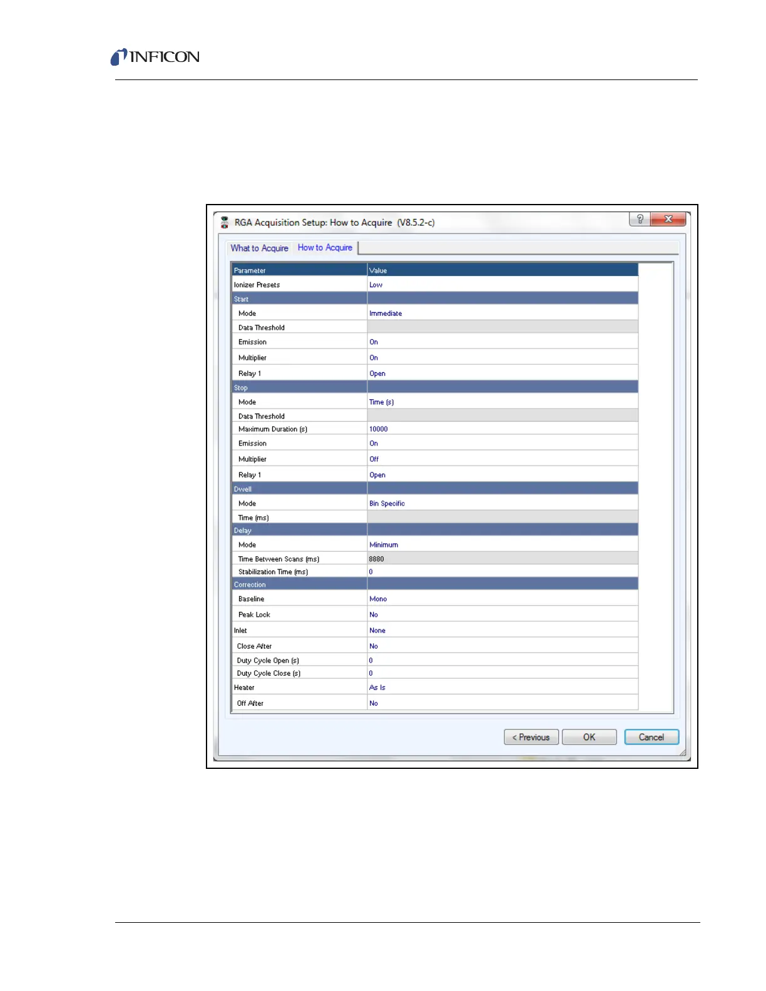766x991 pixels.
Task: Click the Value column header
Action: [503, 270]
